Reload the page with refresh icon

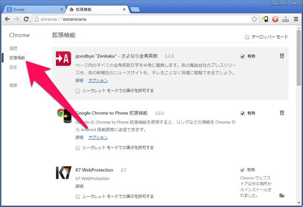click(x=26, y=19)
